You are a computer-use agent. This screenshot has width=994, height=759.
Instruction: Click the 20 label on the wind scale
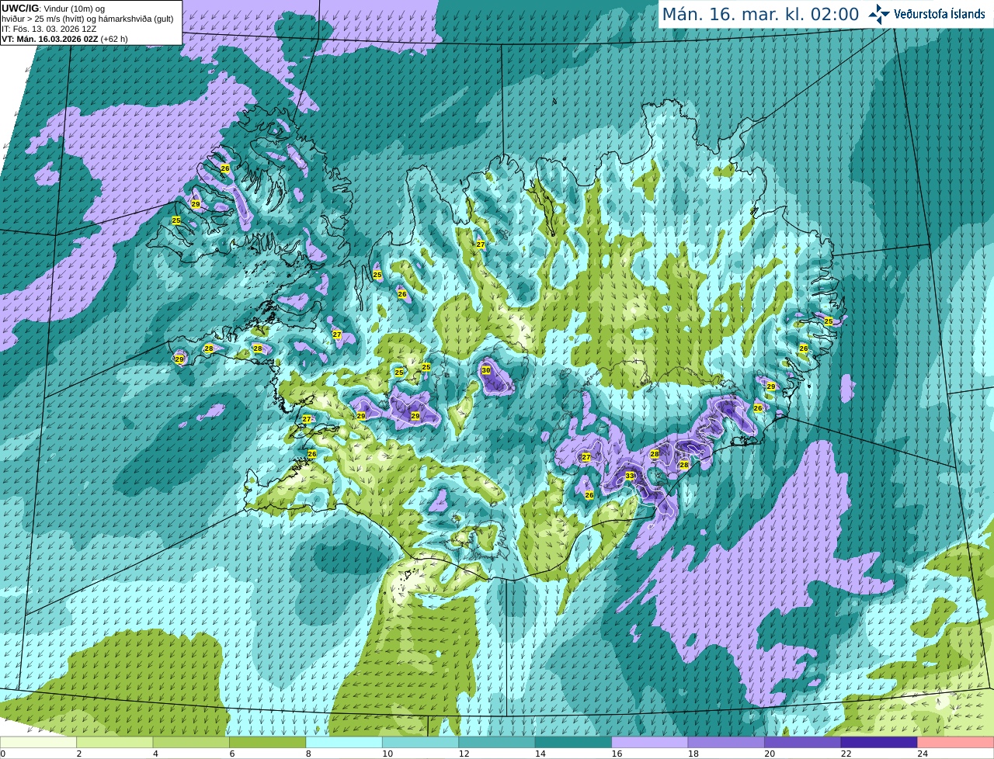(x=770, y=754)
